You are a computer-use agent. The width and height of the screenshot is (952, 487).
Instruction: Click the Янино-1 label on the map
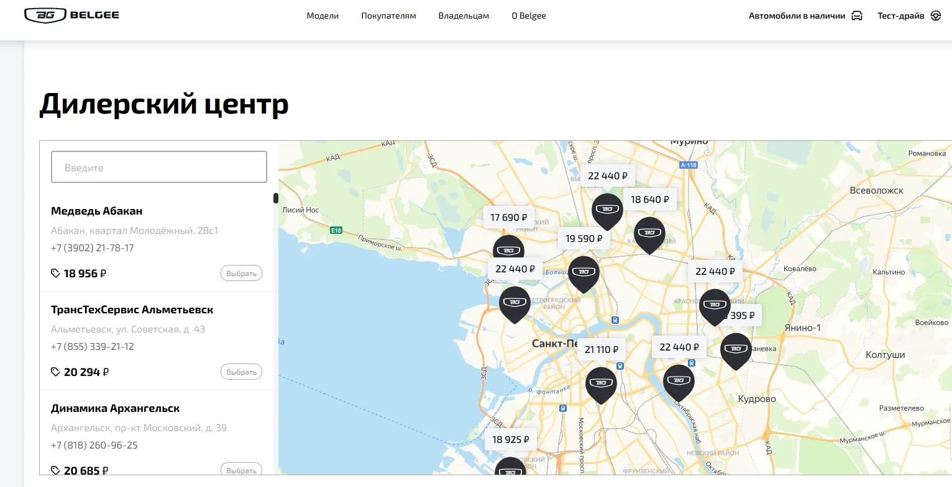click(x=803, y=328)
